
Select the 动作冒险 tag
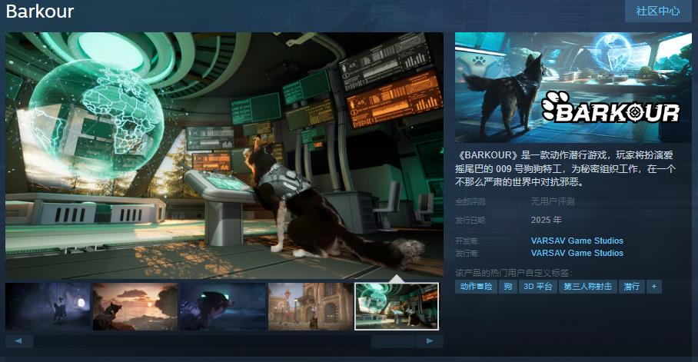[476, 286]
